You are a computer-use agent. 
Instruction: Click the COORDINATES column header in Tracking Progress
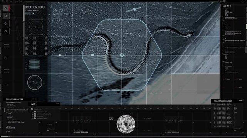coord(221,104)
